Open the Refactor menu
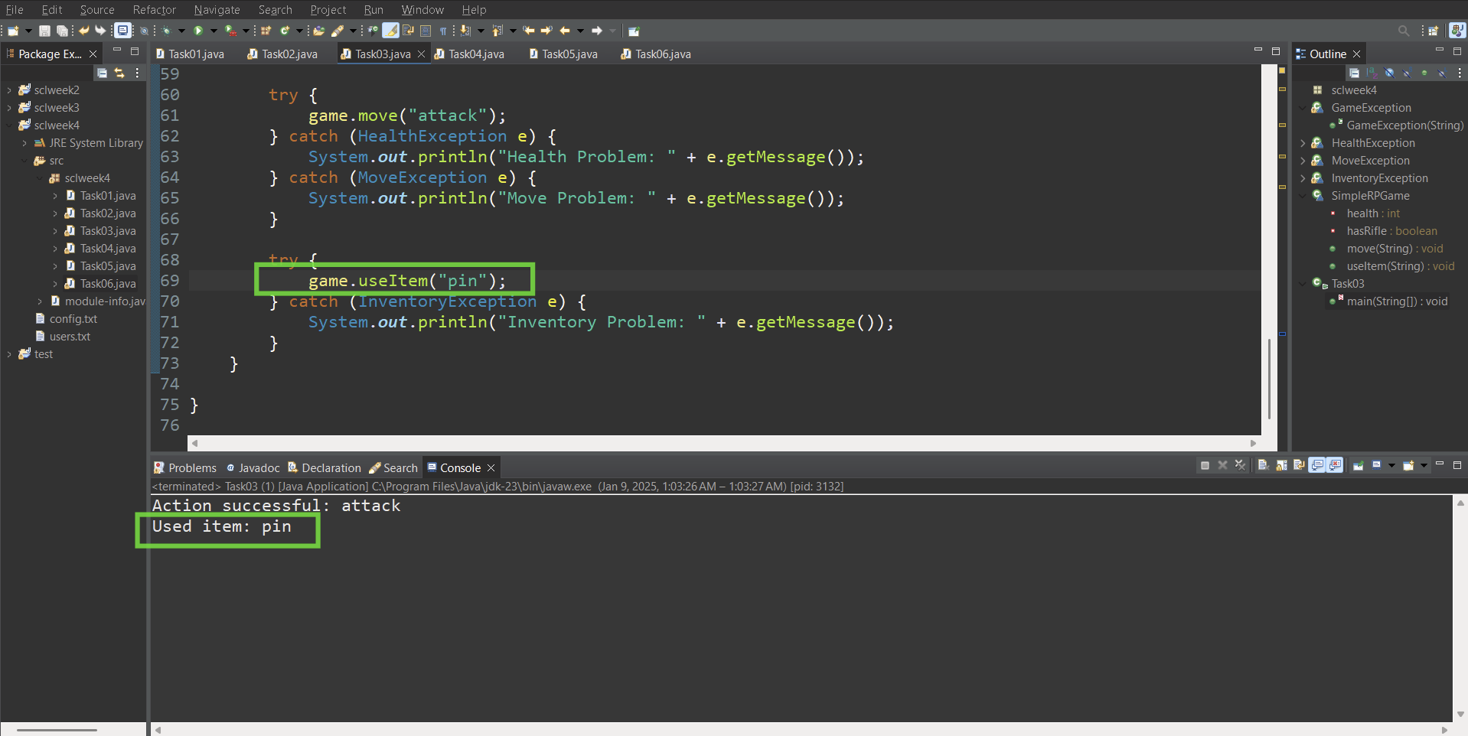This screenshot has width=1468, height=736. (154, 10)
